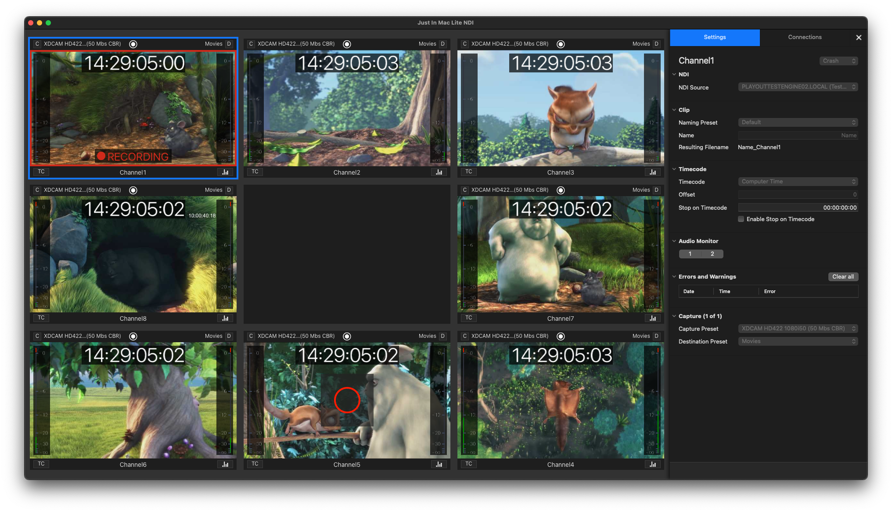
Task: Open audio meter icon below Channel6
Action: (x=225, y=464)
